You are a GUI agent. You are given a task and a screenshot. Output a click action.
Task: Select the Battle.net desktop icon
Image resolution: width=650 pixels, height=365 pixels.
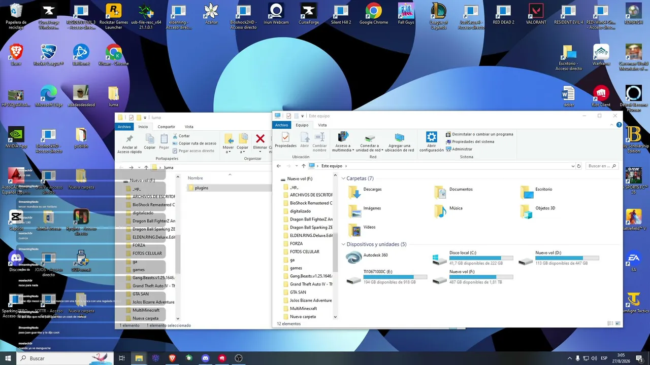click(81, 55)
